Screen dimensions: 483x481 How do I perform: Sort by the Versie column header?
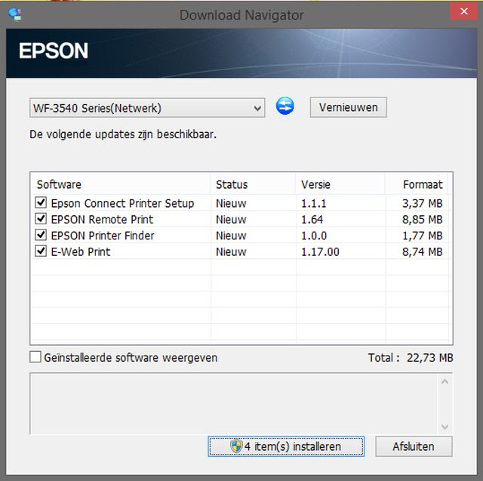click(340, 184)
